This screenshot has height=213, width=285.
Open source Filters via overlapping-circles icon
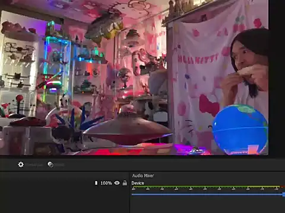point(50,164)
